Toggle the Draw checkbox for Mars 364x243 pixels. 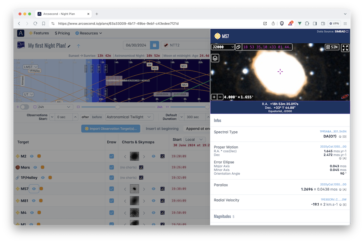click(112, 167)
